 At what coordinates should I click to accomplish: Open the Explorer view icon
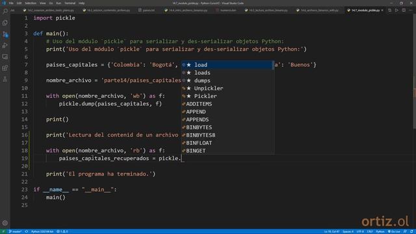point(5,23)
